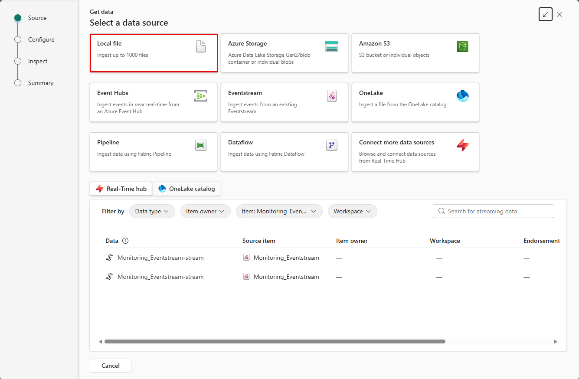Click the Eventstream source icon
The image size is (579, 379).
332,96
